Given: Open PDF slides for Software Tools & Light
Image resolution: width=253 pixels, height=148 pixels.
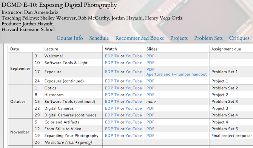Looking at the screenshot, I should point(150,63).
